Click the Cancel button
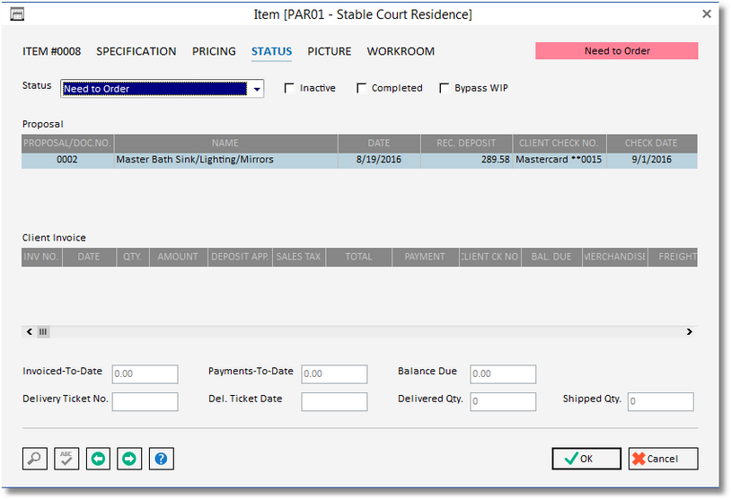 point(663,459)
